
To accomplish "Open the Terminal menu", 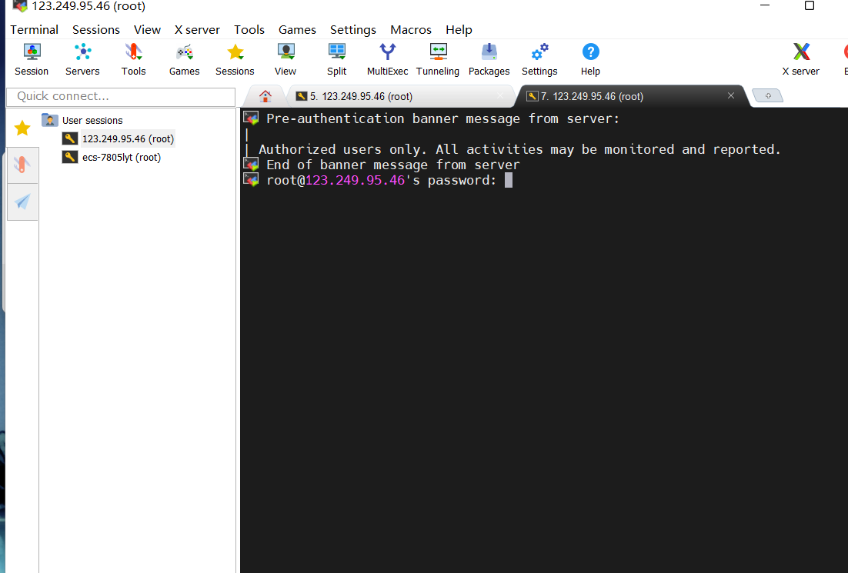I will [34, 30].
